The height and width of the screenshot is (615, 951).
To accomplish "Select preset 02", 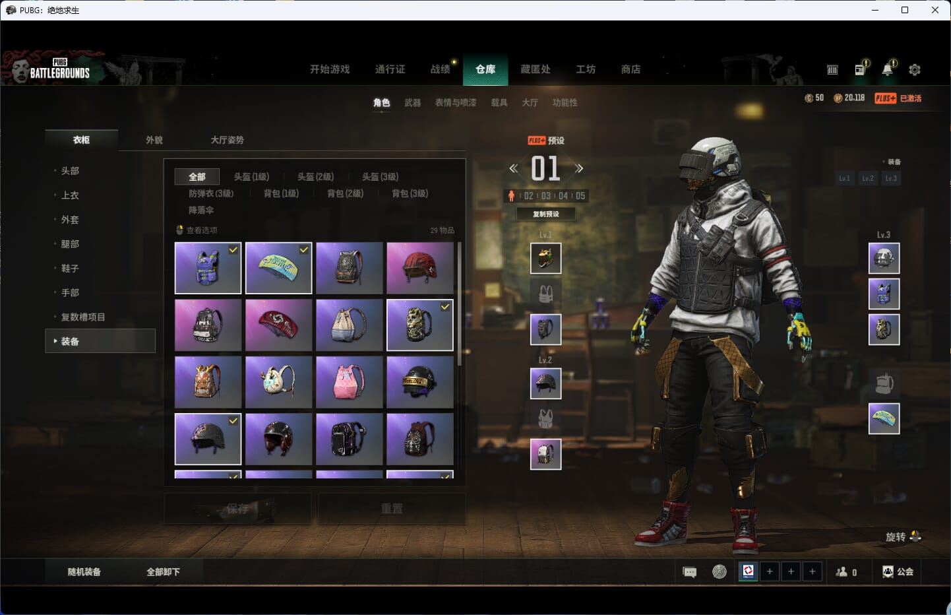I will (x=529, y=196).
